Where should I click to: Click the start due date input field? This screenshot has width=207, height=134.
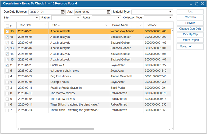(x=44, y=12)
